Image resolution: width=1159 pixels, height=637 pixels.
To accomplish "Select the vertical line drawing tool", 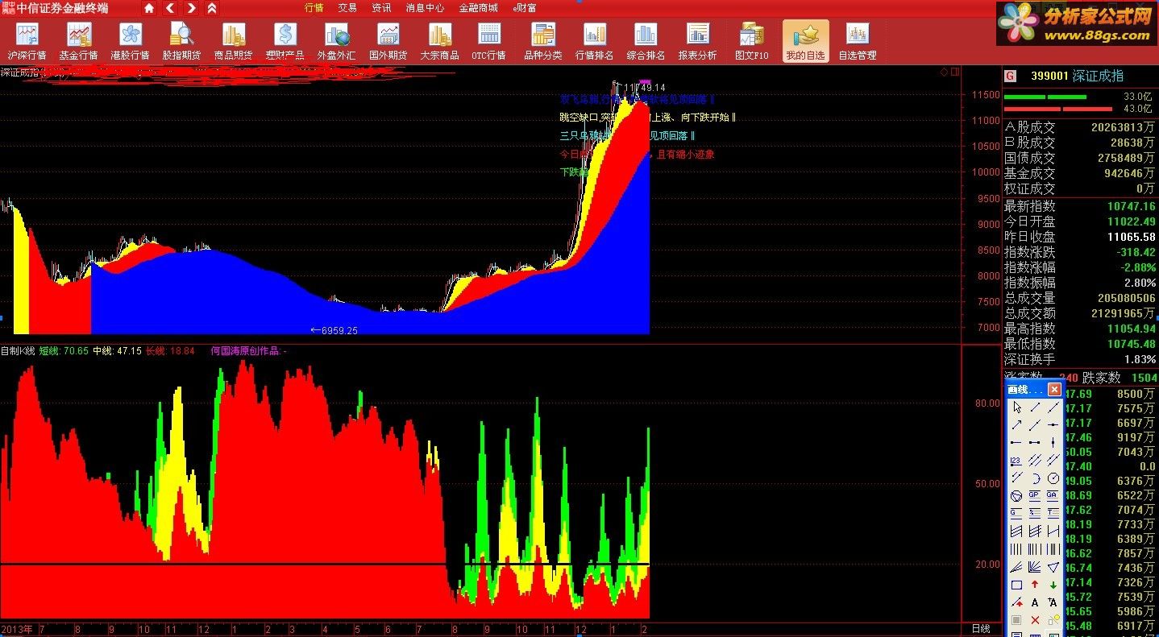I will [x=1053, y=442].
